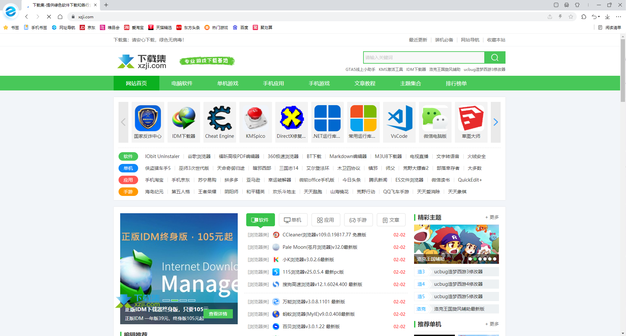Screen dimensions: 626x336
Task: Click the green 软件 category badge
Action: point(128,156)
